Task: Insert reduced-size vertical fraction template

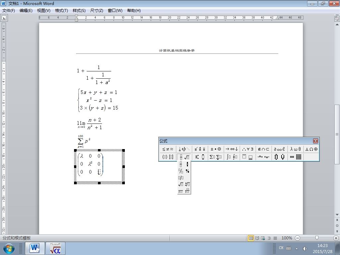Action: pos(187,164)
